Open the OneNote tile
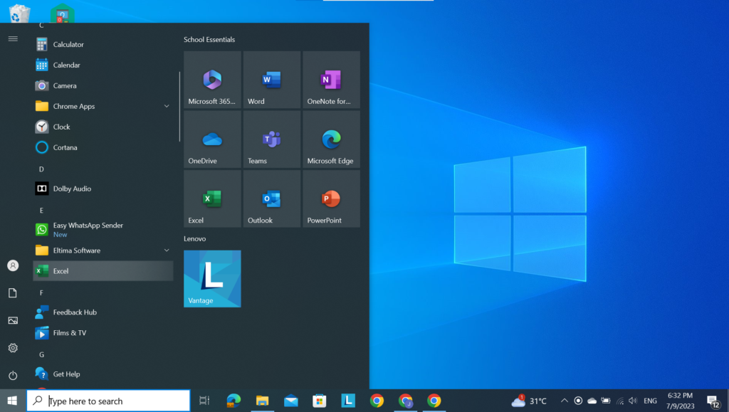This screenshot has height=412, width=729. (x=331, y=80)
